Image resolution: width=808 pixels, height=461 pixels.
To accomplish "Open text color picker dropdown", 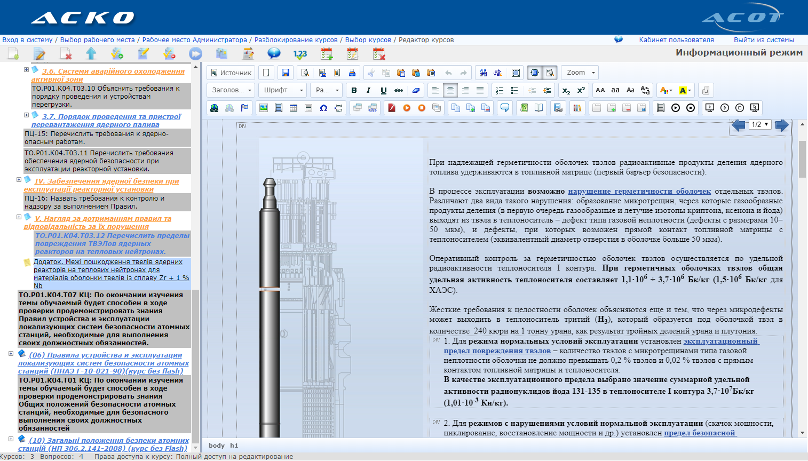I will pyautogui.click(x=667, y=90).
